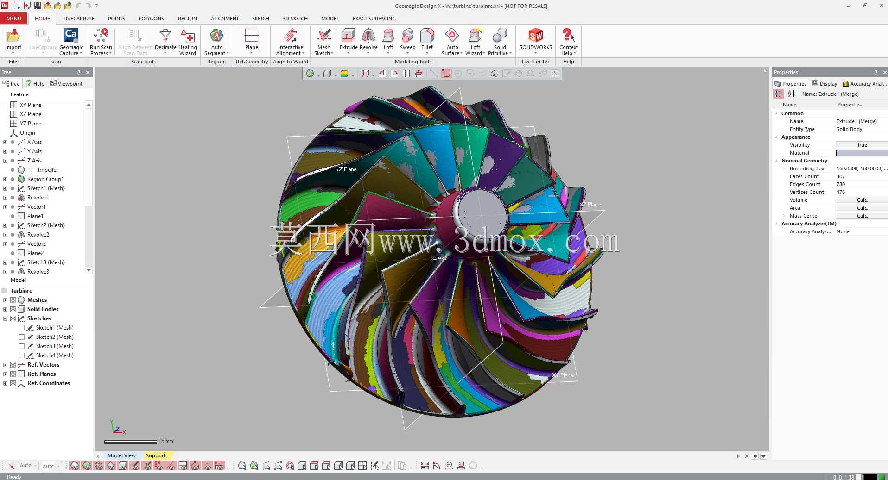The width and height of the screenshot is (888, 480).
Task: Switch to the POLYGONS ribbon tab
Action: coord(151,19)
